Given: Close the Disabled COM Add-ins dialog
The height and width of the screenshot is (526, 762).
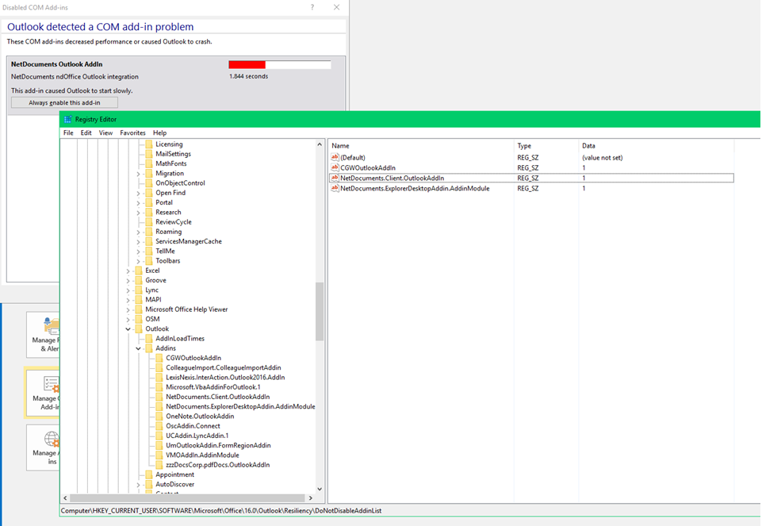Looking at the screenshot, I should (336, 7).
